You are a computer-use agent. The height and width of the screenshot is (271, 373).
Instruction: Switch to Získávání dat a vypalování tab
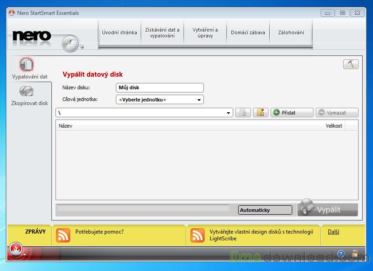(162, 32)
